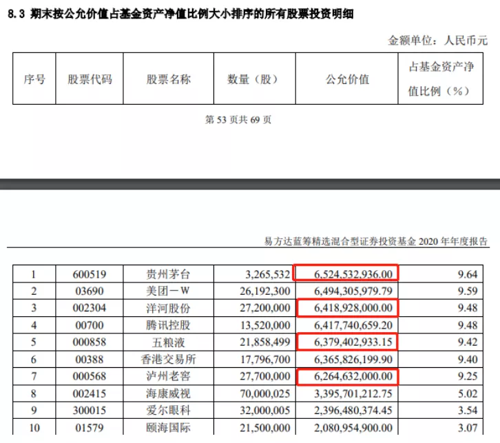Viewport: 500px width, 443px height.
Task: Click the fair value 2,080,954,900.00
Action: pos(353,428)
